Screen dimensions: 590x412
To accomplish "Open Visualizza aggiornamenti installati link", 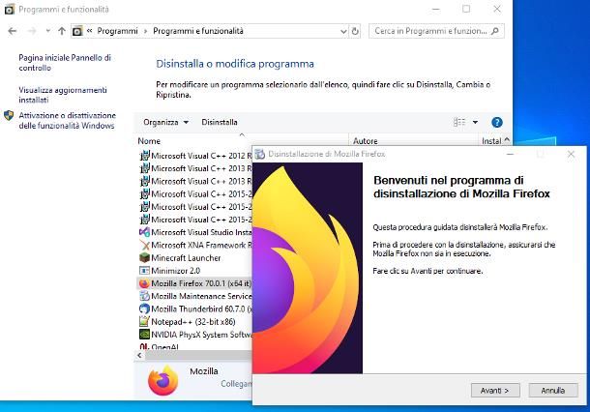I will (x=63, y=95).
